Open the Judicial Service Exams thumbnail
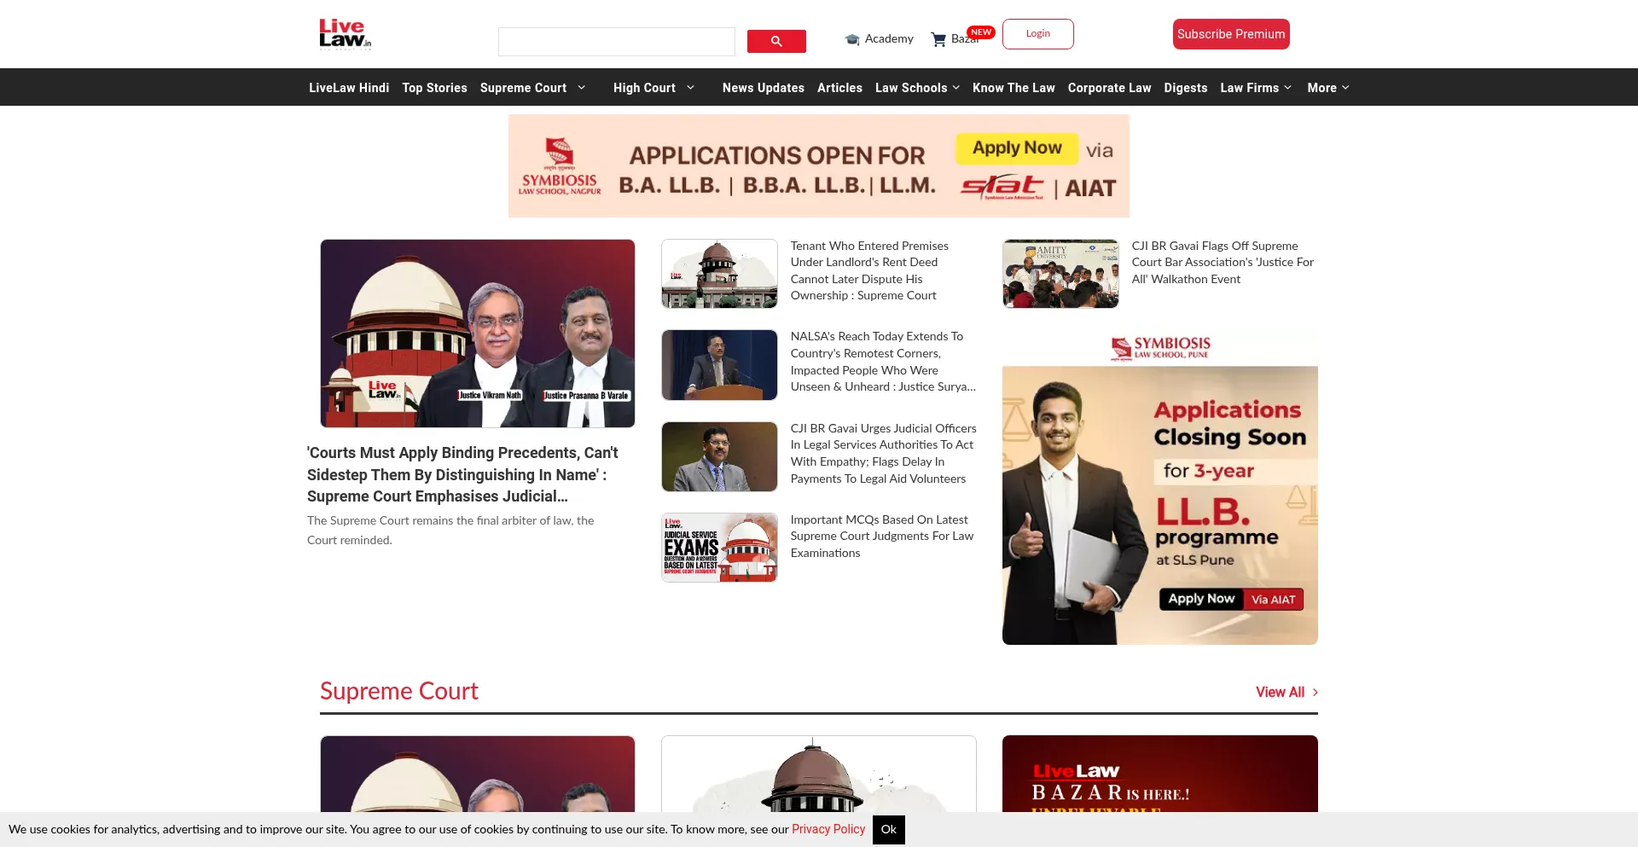The width and height of the screenshot is (1638, 847). [719, 548]
